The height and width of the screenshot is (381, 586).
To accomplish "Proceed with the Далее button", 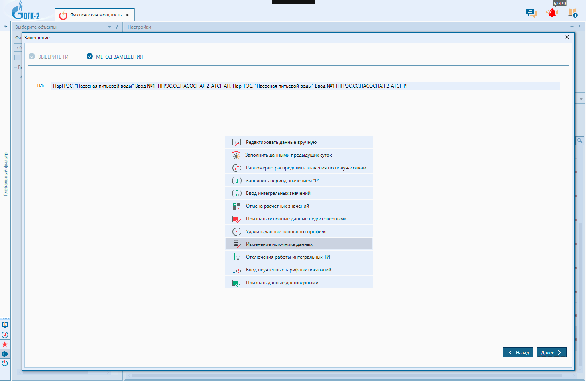I will [552, 352].
